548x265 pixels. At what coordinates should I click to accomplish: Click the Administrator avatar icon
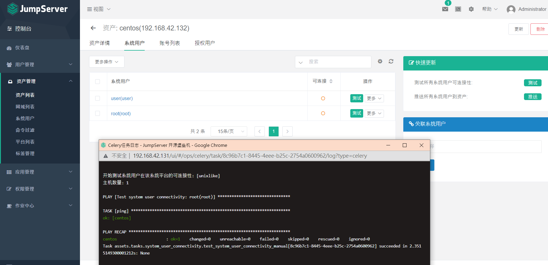click(511, 9)
